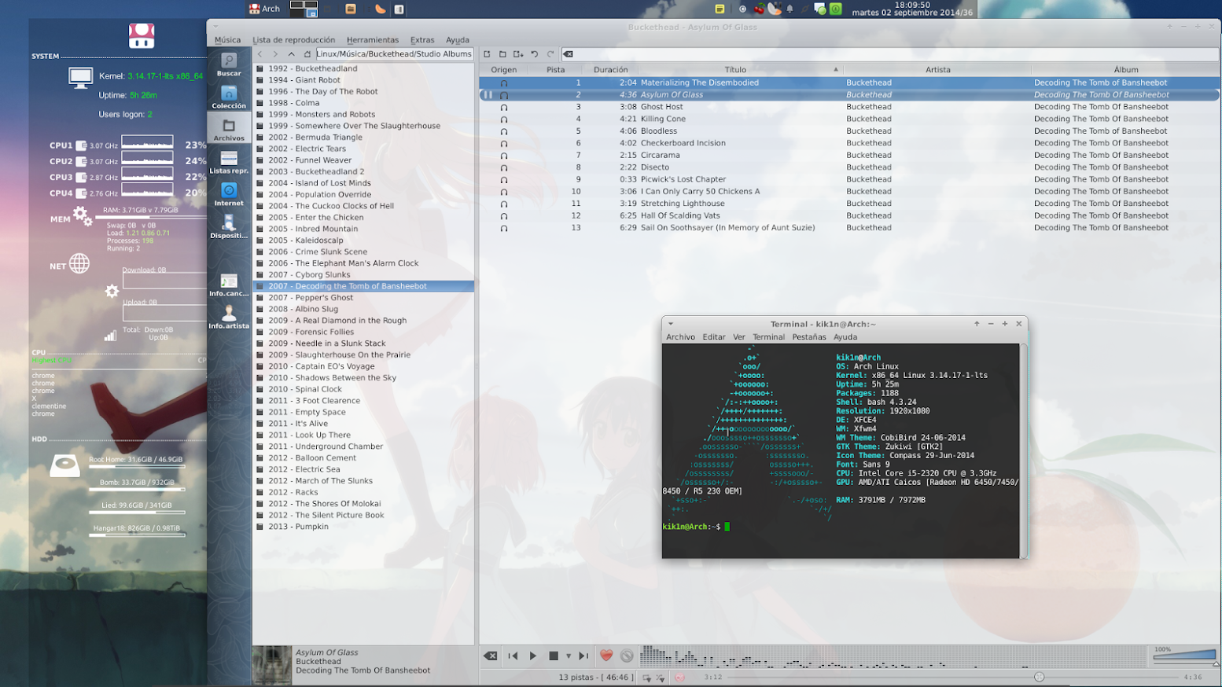
Task: Go up one folder level
Action: click(x=291, y=54)
